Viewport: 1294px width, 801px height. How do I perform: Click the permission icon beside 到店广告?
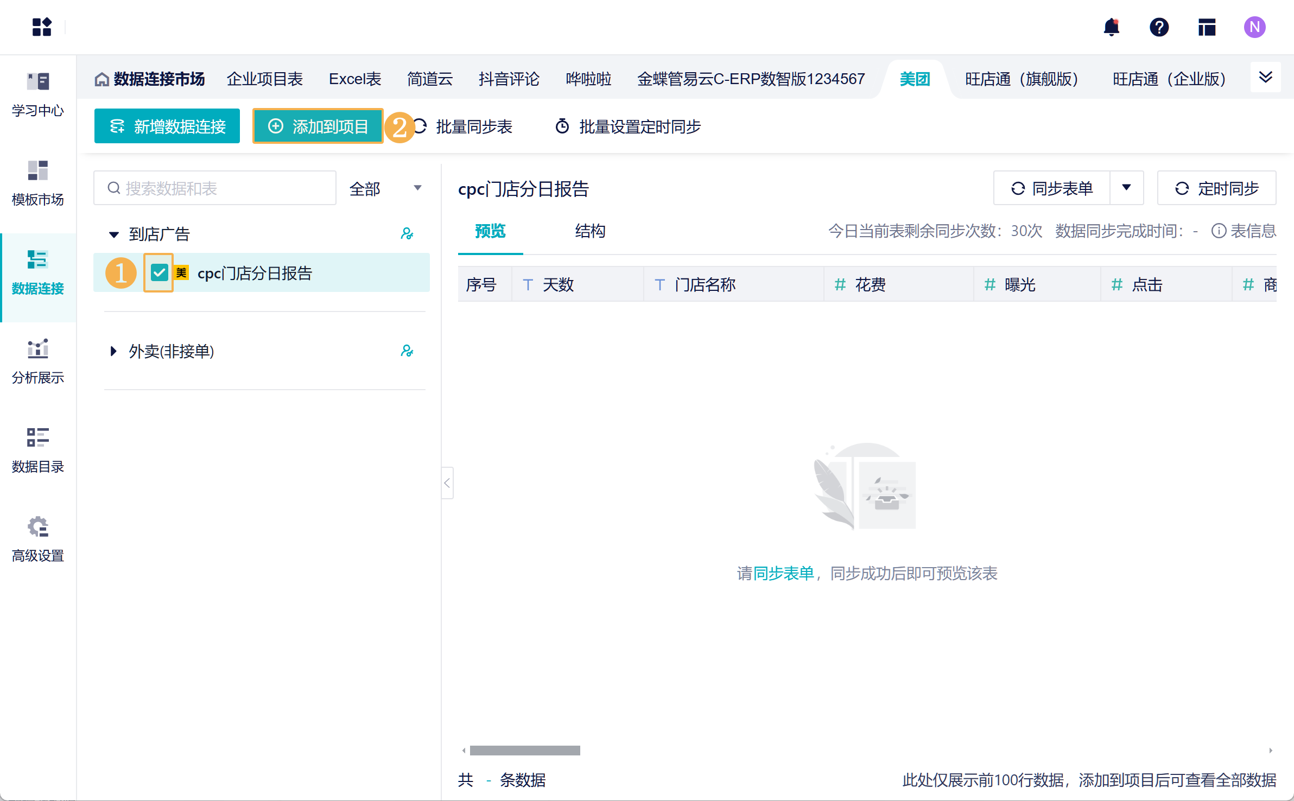pyautogui.click(x=407, y=234)
